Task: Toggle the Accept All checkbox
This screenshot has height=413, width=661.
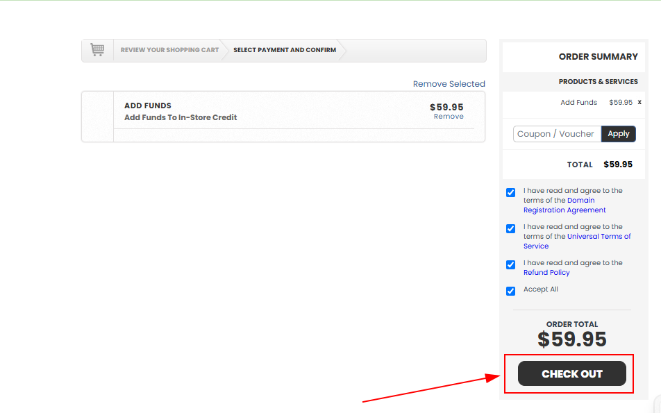Action: (510, 292)
